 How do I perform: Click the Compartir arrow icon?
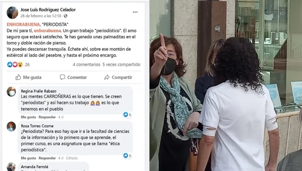(107, 77)
